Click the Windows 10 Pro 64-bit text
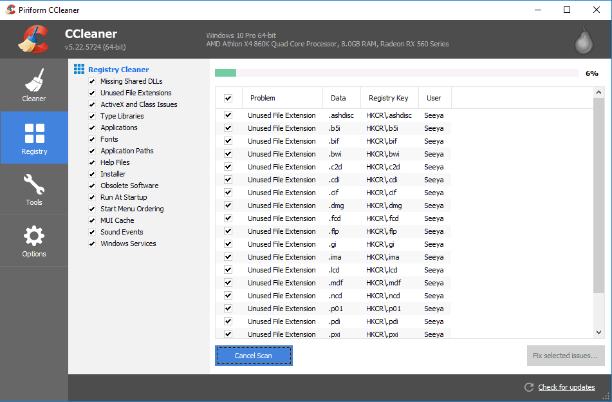The width and height of the screenshot is (612, 402). tap(241, 35)
